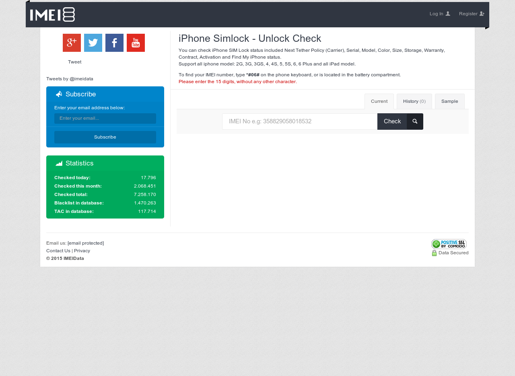Switch to the Current tab

(379, 101)
